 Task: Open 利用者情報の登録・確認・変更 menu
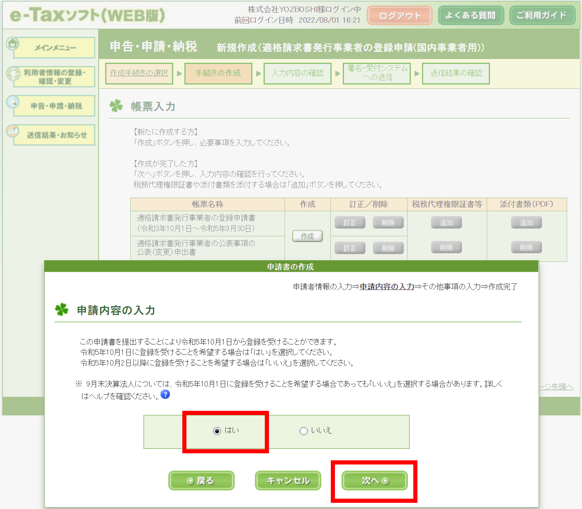[54, 77]
